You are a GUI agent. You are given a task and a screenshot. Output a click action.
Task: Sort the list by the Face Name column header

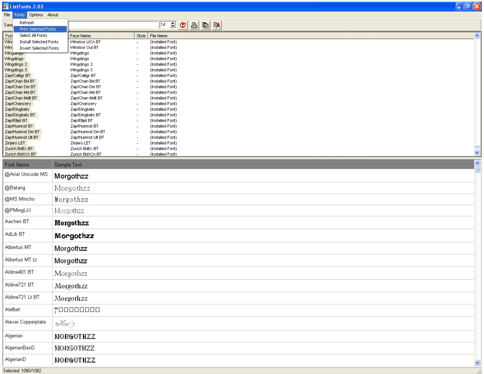pyautogui.click(x=101, y=36)
